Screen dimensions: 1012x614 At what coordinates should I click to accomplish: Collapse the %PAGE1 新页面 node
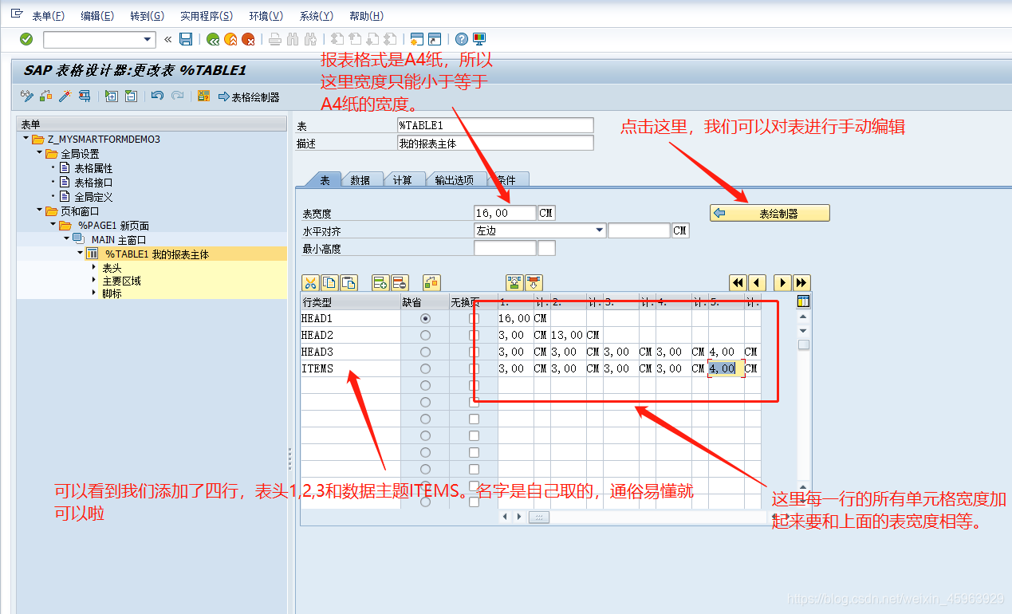(x=53, y=225)
